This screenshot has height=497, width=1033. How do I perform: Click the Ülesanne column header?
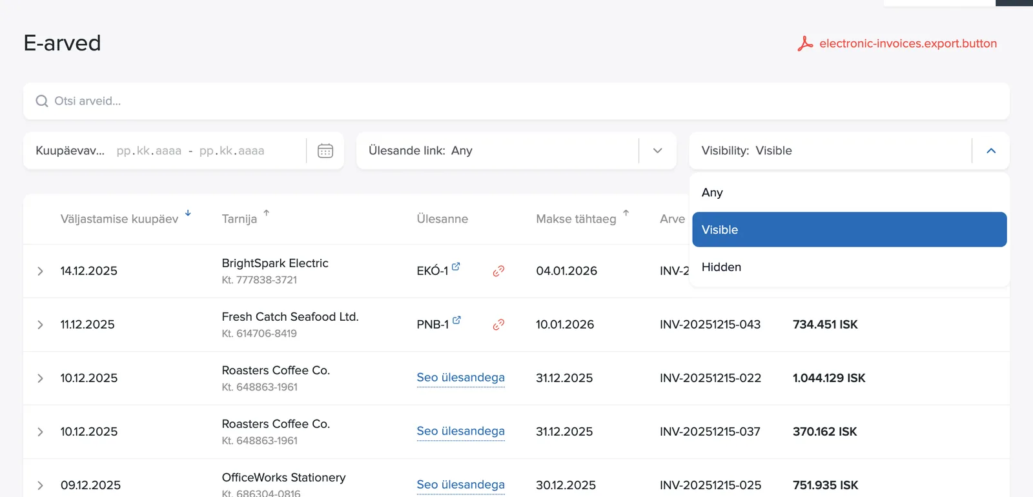point(442,219)
